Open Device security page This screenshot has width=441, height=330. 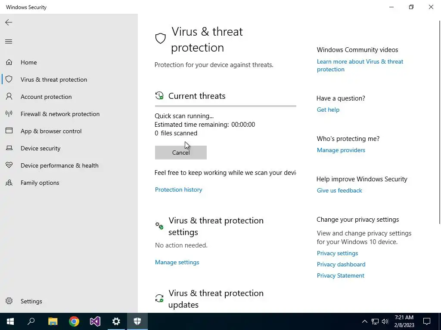tap(40, 148)
